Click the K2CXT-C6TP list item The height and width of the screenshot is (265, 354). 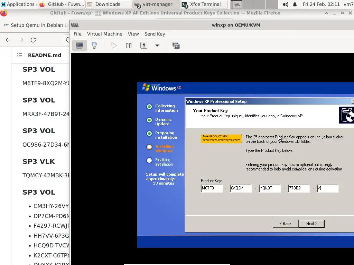tap(52, 255)
